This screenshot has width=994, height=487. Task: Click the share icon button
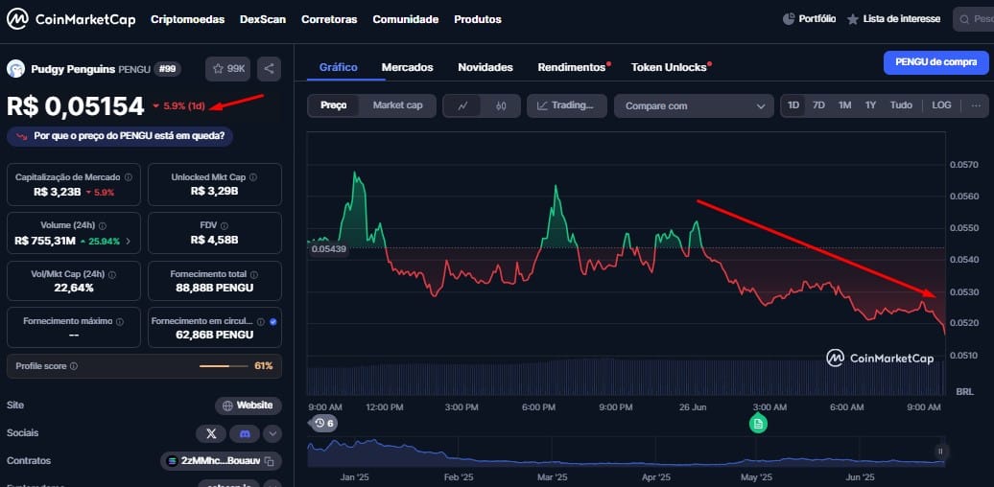(269, 68)
